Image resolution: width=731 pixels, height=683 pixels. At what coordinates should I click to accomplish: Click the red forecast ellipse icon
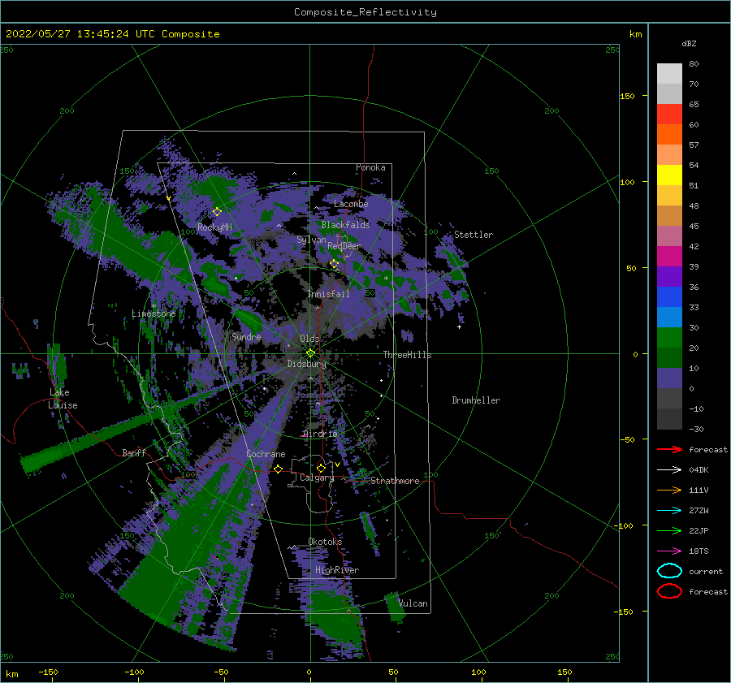(x=669, y=591)
